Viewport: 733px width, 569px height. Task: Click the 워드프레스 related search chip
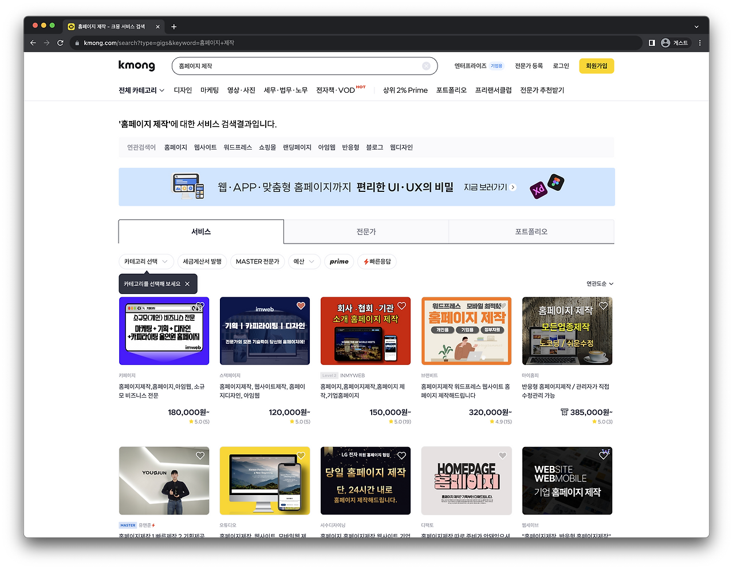[238, 147]
